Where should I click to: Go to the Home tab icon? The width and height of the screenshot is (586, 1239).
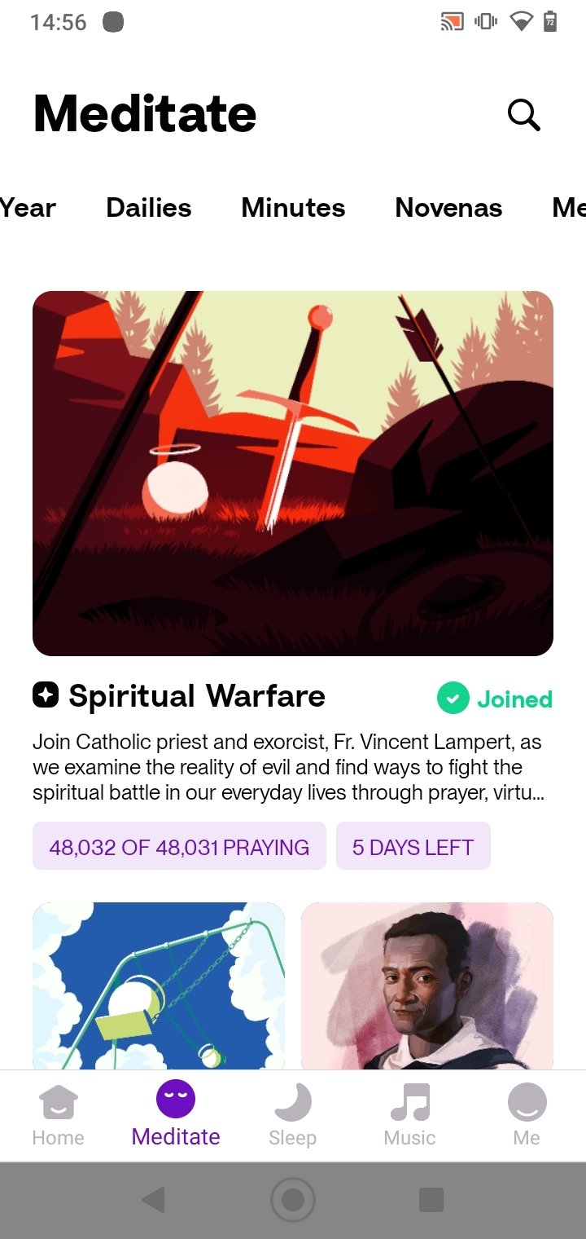point(59,1102)
